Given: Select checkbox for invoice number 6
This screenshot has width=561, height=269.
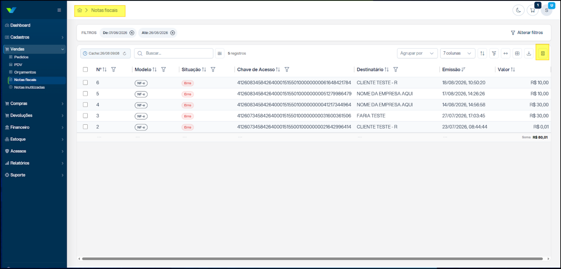Looking at the screenshot, I should click(85, 82).
